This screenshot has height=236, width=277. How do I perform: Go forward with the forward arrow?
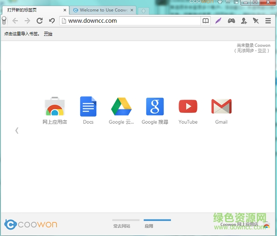(x=27, y=21)
